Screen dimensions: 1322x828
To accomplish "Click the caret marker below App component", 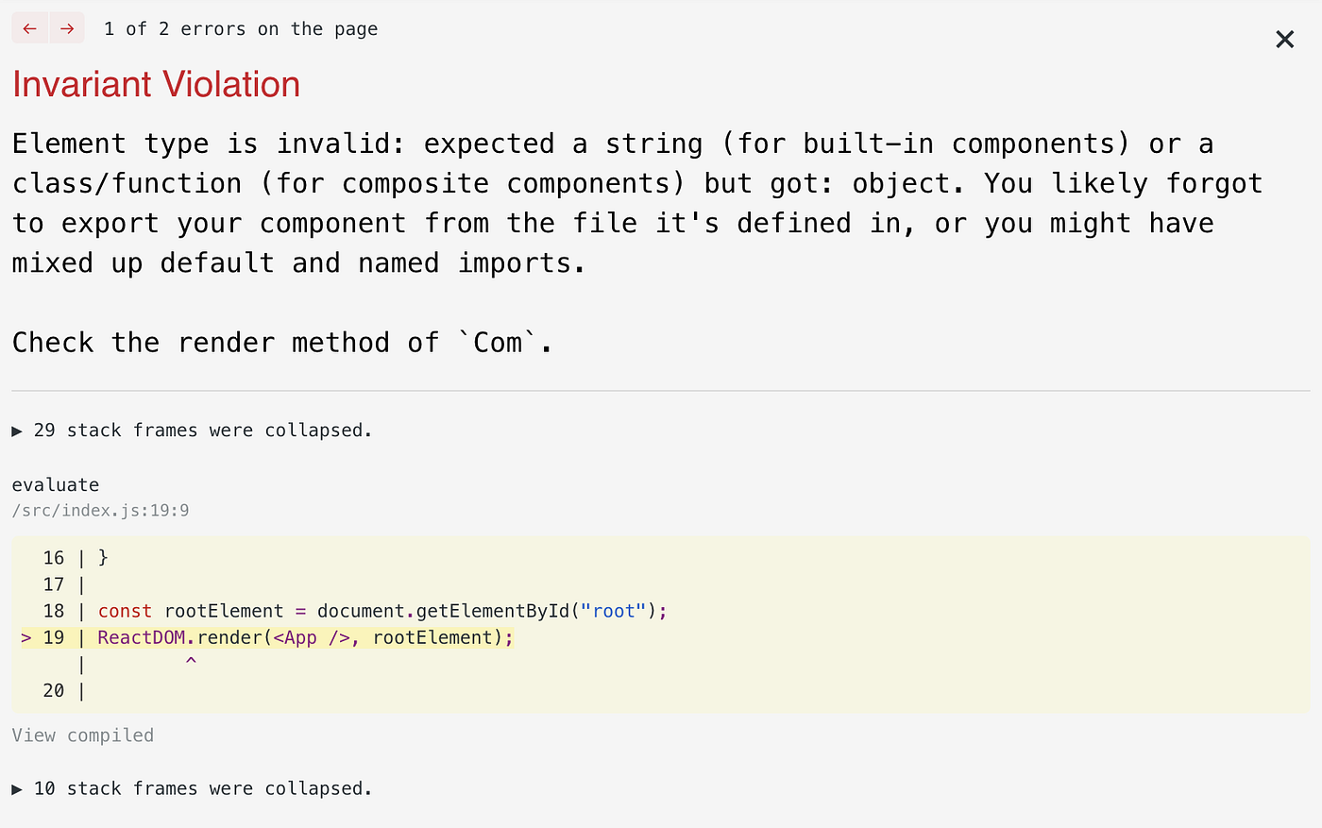I will coord(191,662).
